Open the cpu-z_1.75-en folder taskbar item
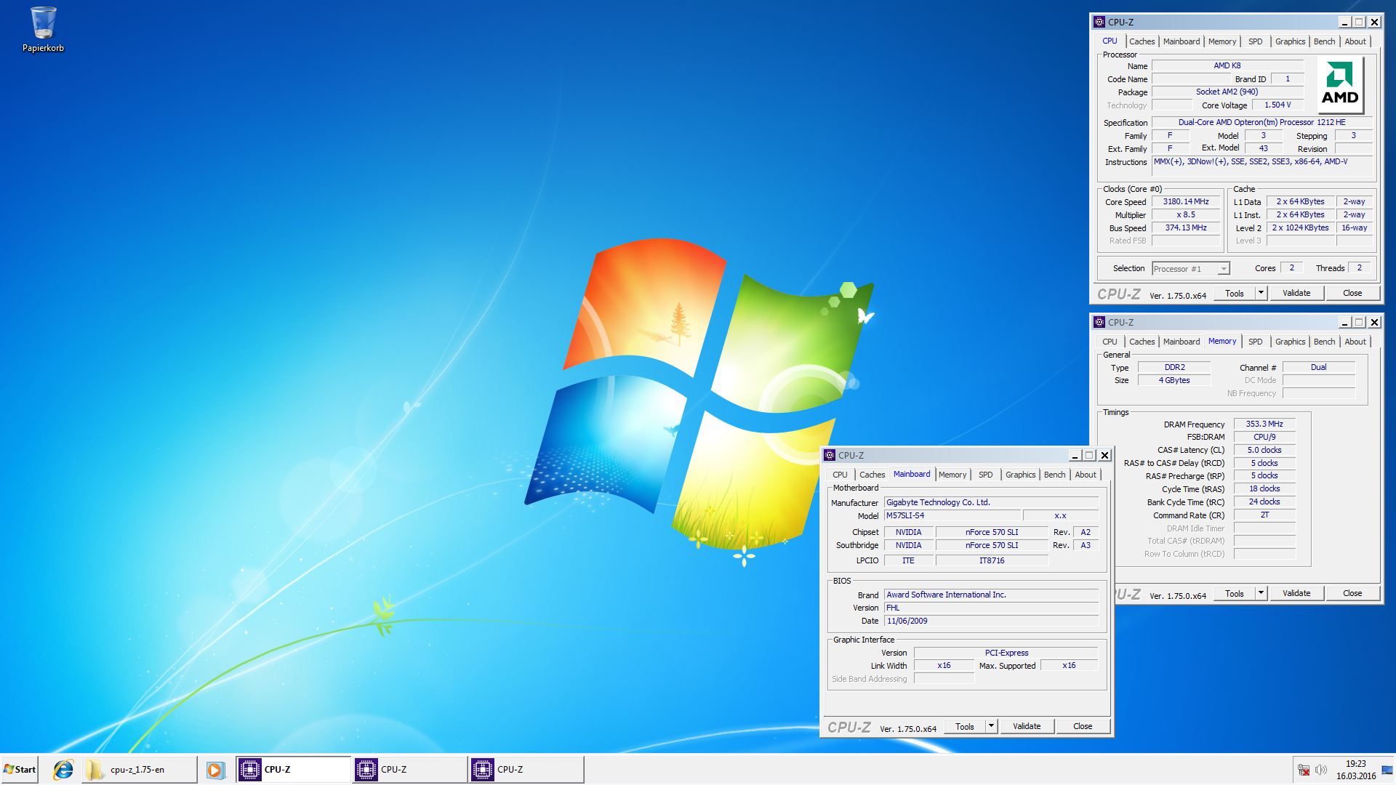Viewport: 1396px width, 785px height. click(138, 769)
